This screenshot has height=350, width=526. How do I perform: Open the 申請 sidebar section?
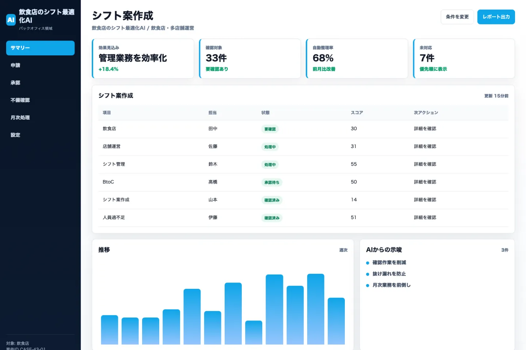click(x=40, y=65)
